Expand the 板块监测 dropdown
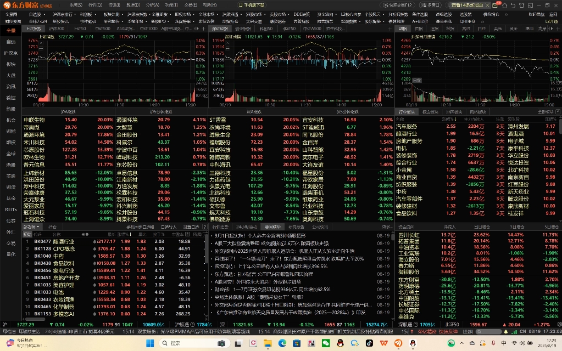The image size is (562, 351). click(123, 15)
